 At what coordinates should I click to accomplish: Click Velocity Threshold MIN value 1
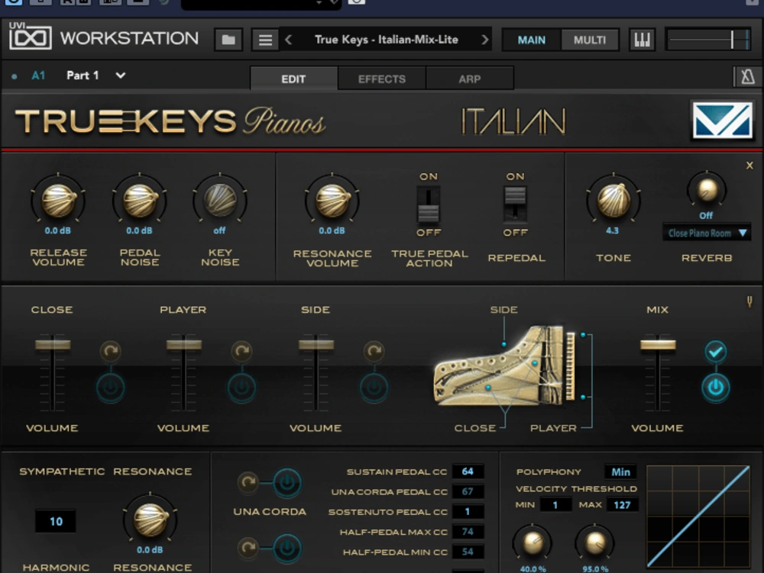pos(555,505)
